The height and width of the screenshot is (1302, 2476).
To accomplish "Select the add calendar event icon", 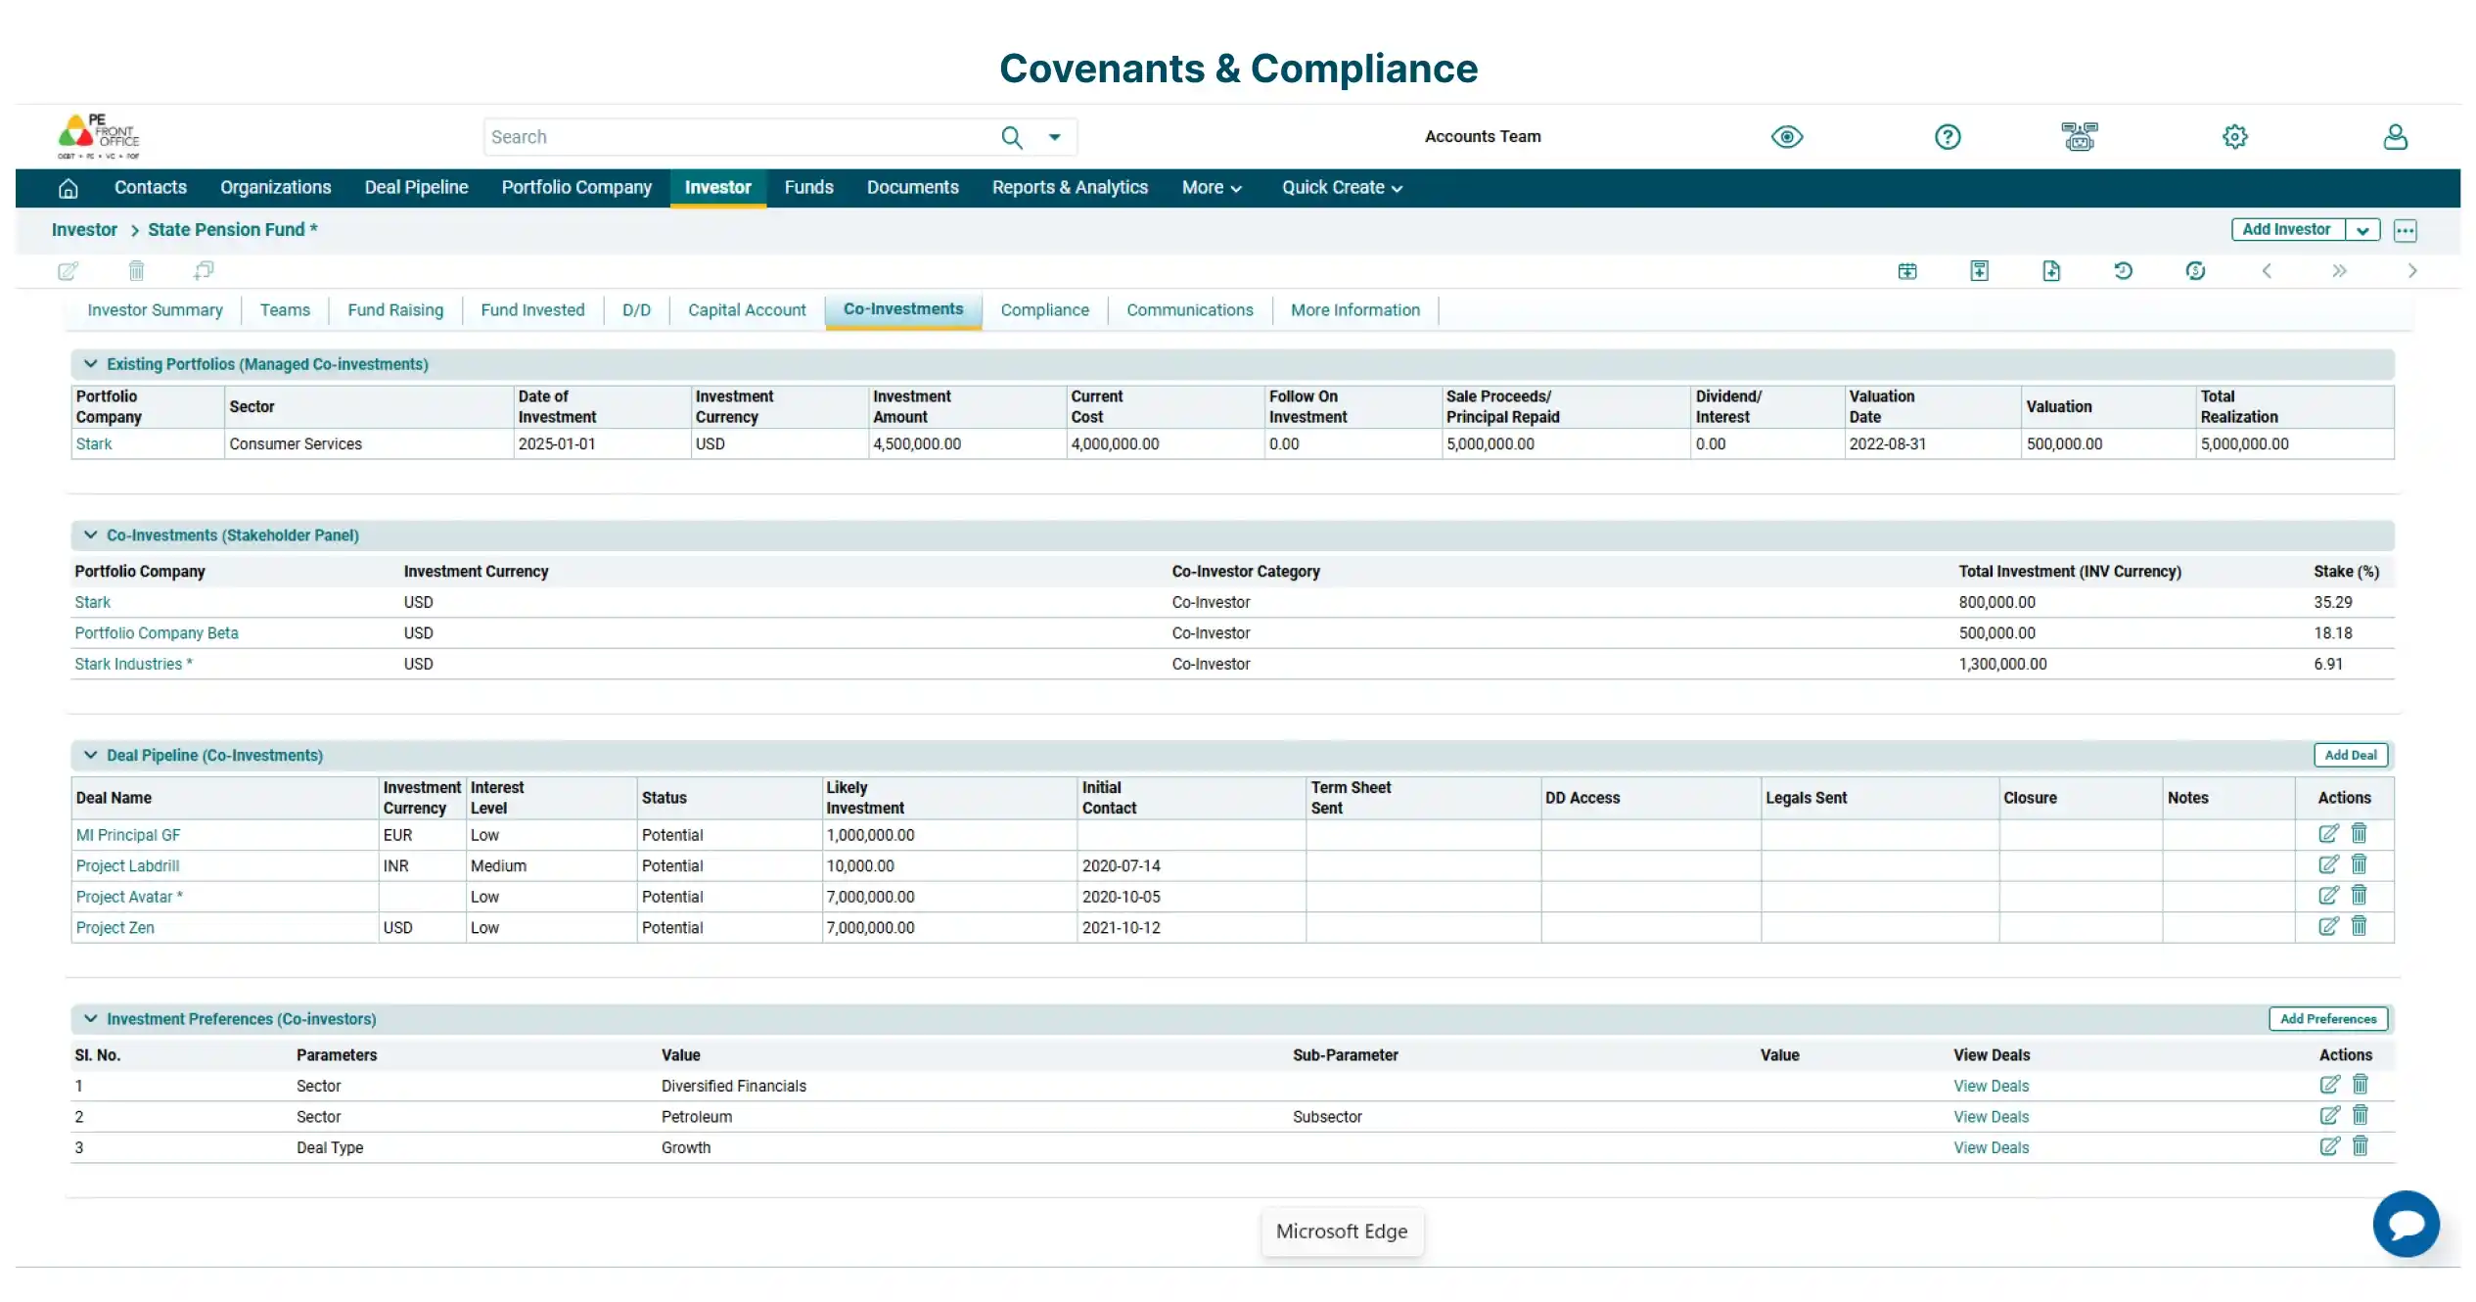I will point(1908,271).
